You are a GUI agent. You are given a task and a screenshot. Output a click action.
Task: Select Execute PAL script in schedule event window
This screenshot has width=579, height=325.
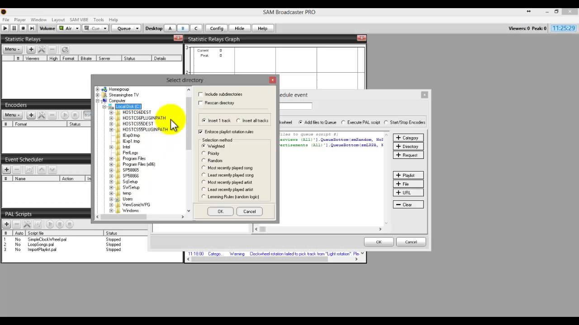tap(343, 122)
